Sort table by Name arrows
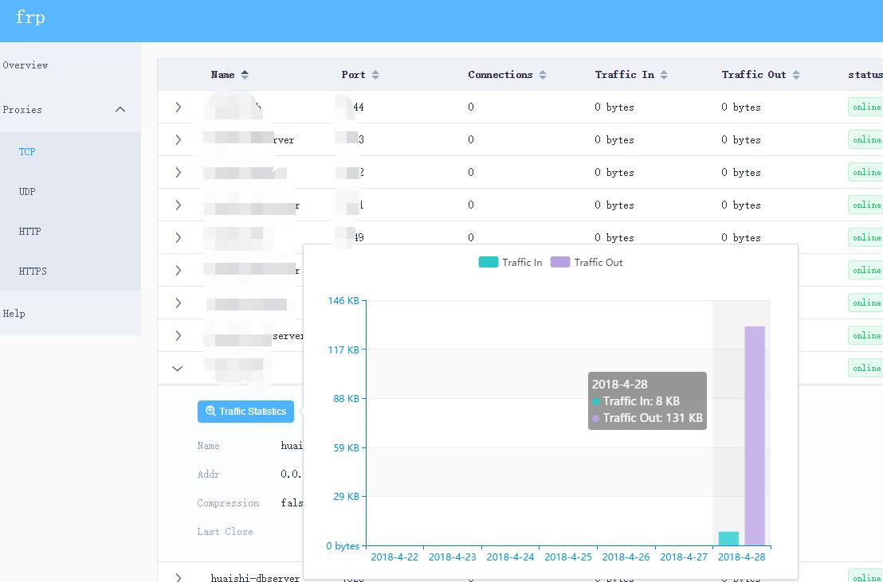Image resolution: width=883 pixels, height=582 pixels. point(245,74)
